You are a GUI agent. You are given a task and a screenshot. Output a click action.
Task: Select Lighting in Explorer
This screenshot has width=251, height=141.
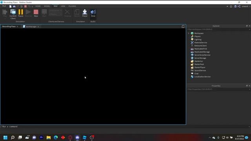click(198, 40)
